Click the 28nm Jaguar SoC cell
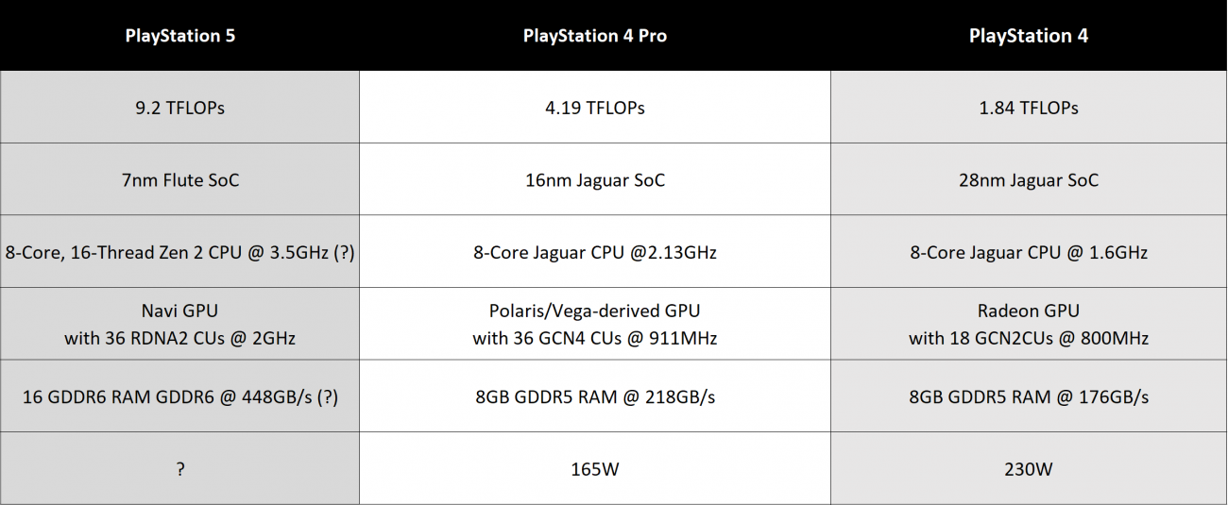This screenshot has width=1228, height=505. (x=1029, y=179)
